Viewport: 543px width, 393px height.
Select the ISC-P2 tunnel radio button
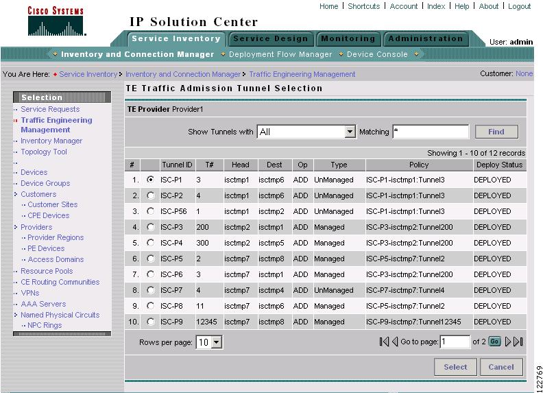(x=150, y=195)
